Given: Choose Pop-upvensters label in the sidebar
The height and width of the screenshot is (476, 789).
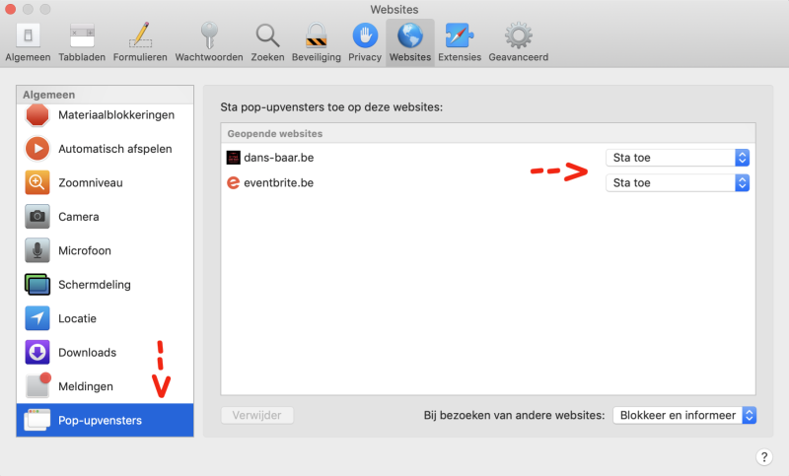Looking at the screenshot, I should [101, 420].
